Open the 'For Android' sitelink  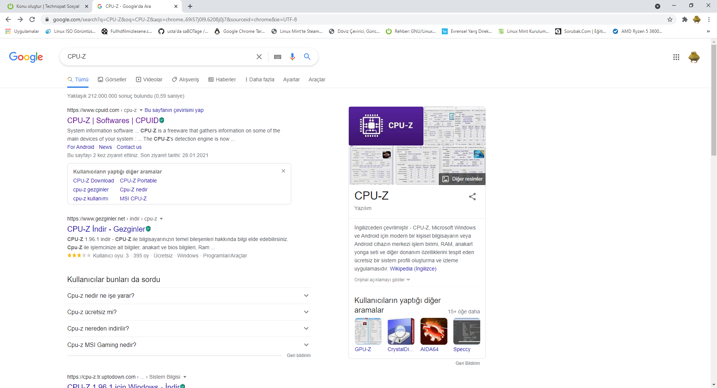click(x=81, y=147)
